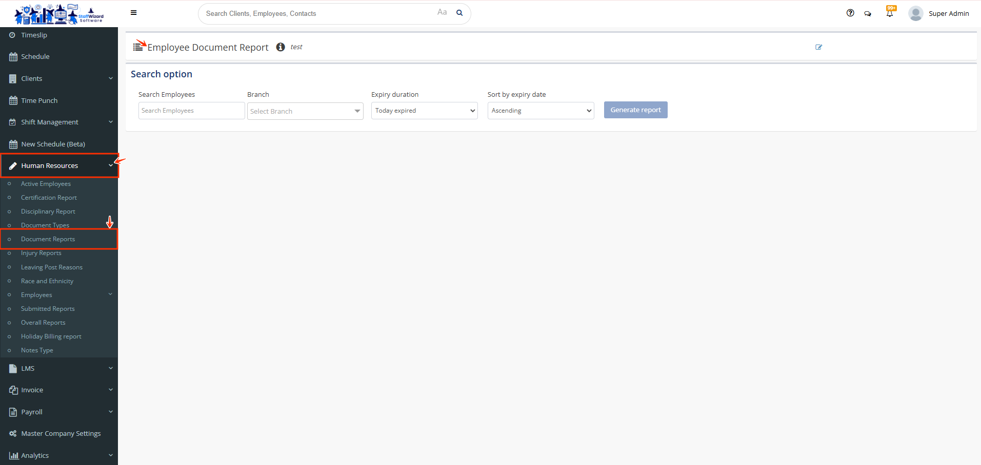This screenshot has width=981, height=465.
Task: Click the edit pencil icon in report header
Action: [x=818, y=47]
